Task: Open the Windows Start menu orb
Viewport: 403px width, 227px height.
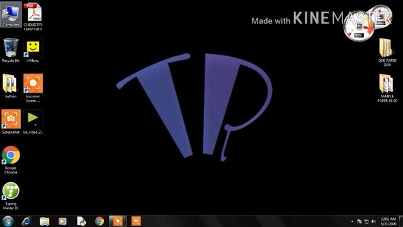Action: click(8, 221)
